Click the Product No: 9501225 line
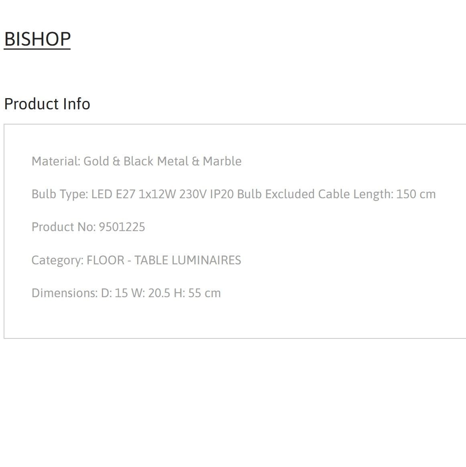This screenshot has width=466, height=467. tap(88, 227)
